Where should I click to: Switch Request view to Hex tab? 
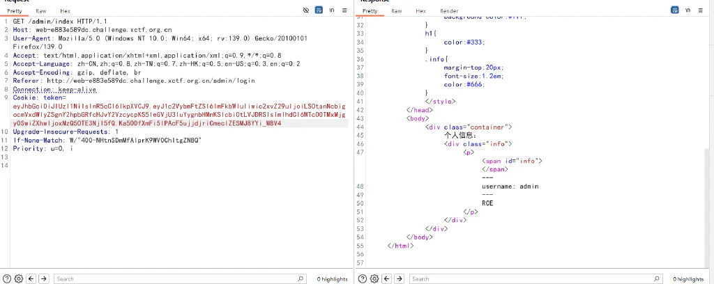pos(65,11)
